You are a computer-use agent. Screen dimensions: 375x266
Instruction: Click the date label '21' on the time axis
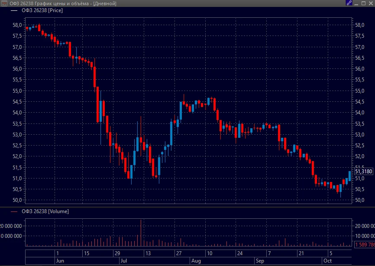301,253
